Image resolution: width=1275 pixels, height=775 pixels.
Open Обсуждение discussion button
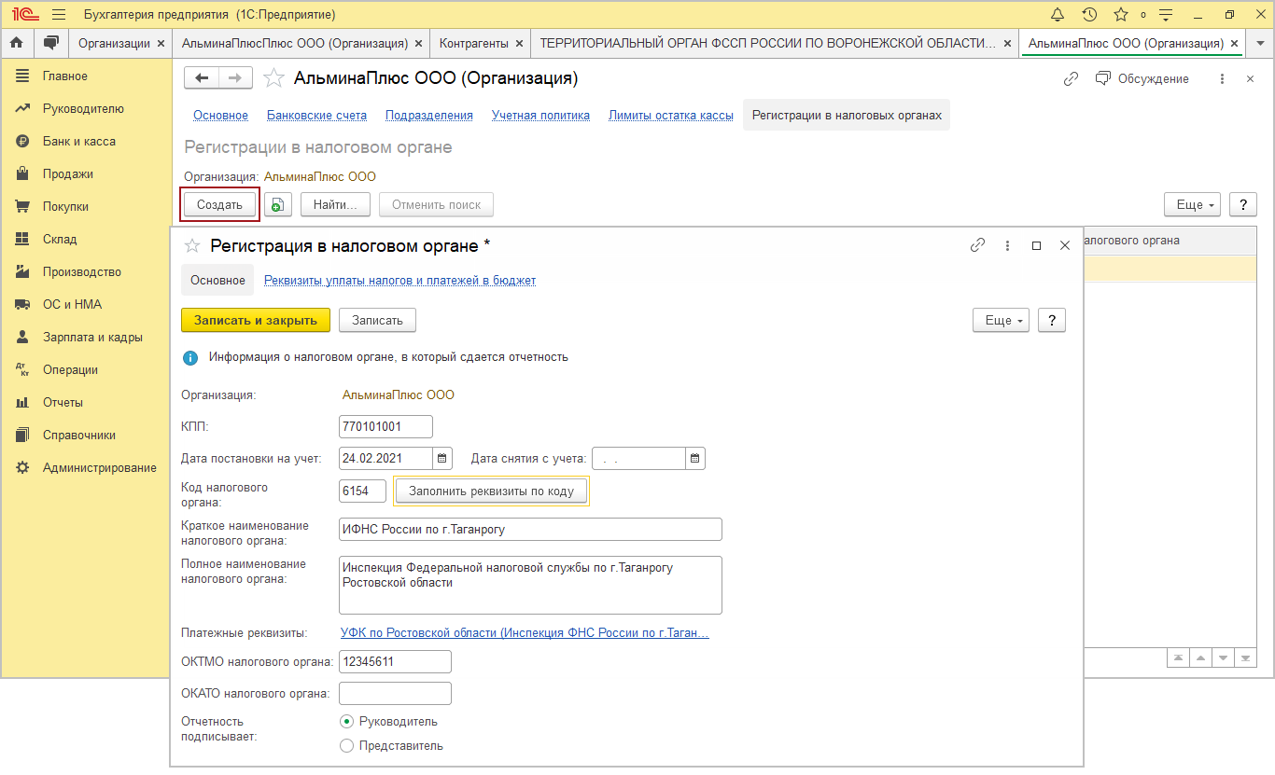[1142, 79]
